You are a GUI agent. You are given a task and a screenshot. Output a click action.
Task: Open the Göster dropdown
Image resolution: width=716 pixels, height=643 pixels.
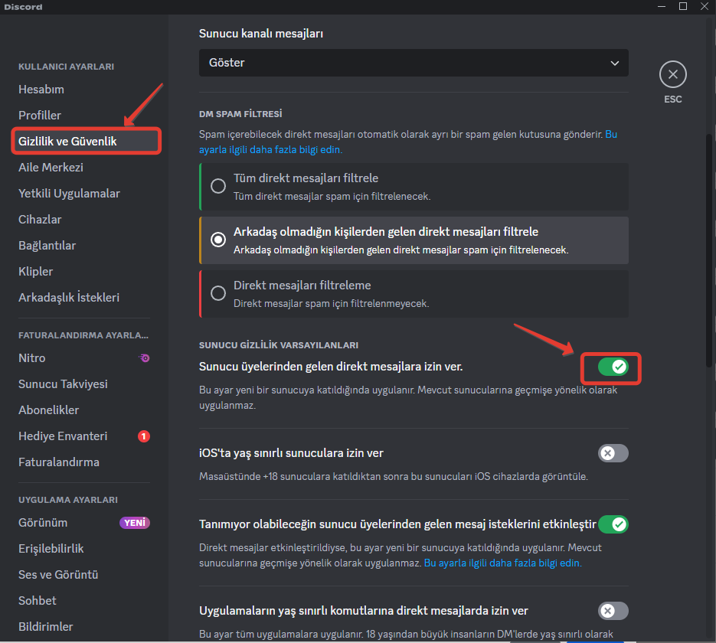point(414,63)
